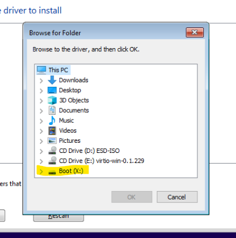236x238 pixels.
Task: Expand the Boot (X:) drive node
Action: coord(41,171)
